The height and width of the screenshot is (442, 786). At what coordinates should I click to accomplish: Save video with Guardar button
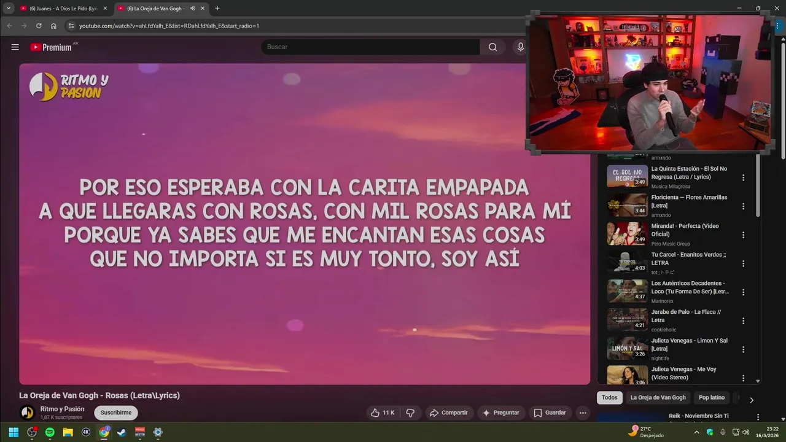[550, 413]
